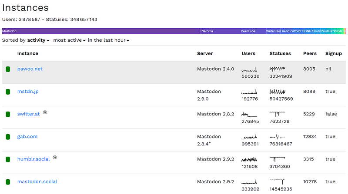Click the gab.com user count 995391
The height and width of the screenshot is (194, 348).
250,144
